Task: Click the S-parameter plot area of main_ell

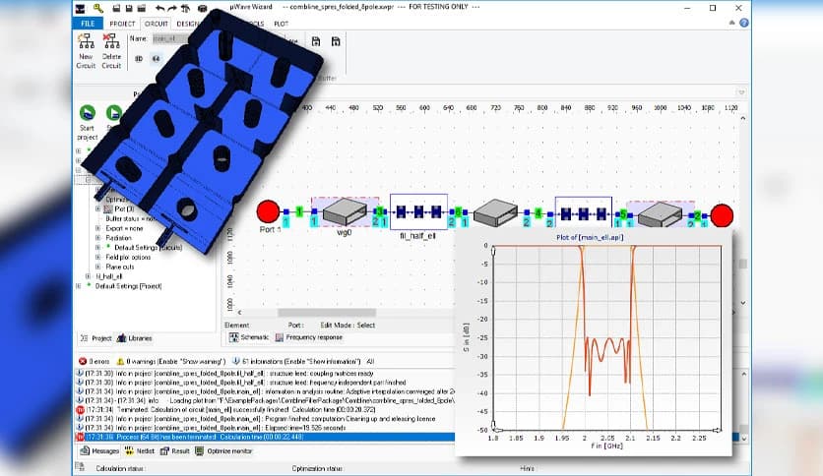Action: 606,337
